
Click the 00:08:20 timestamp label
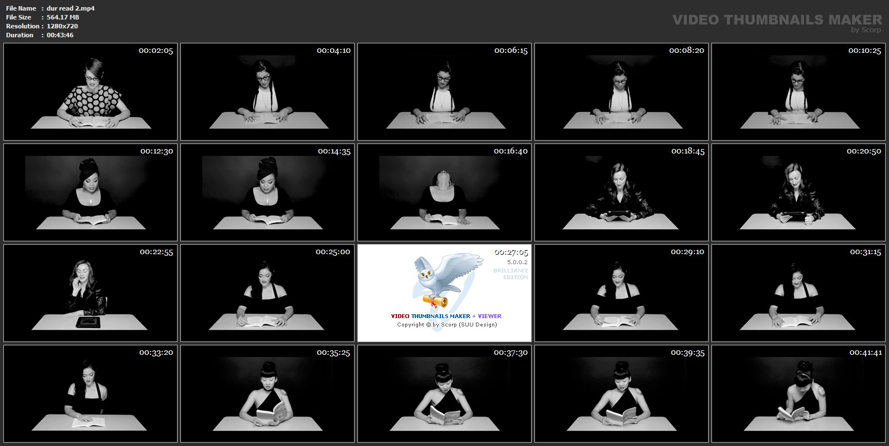686,51
